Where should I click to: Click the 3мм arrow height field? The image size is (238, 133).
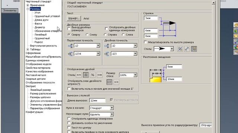[151, 18]
